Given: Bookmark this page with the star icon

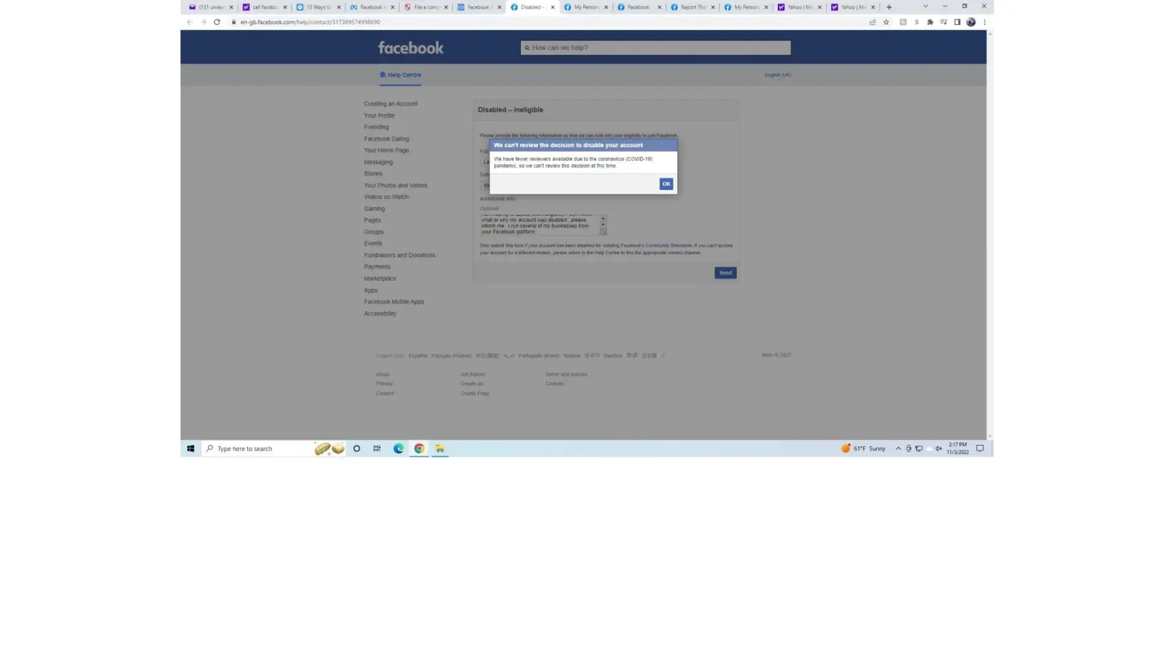Looking at the screenshot, I should point(886,22).
